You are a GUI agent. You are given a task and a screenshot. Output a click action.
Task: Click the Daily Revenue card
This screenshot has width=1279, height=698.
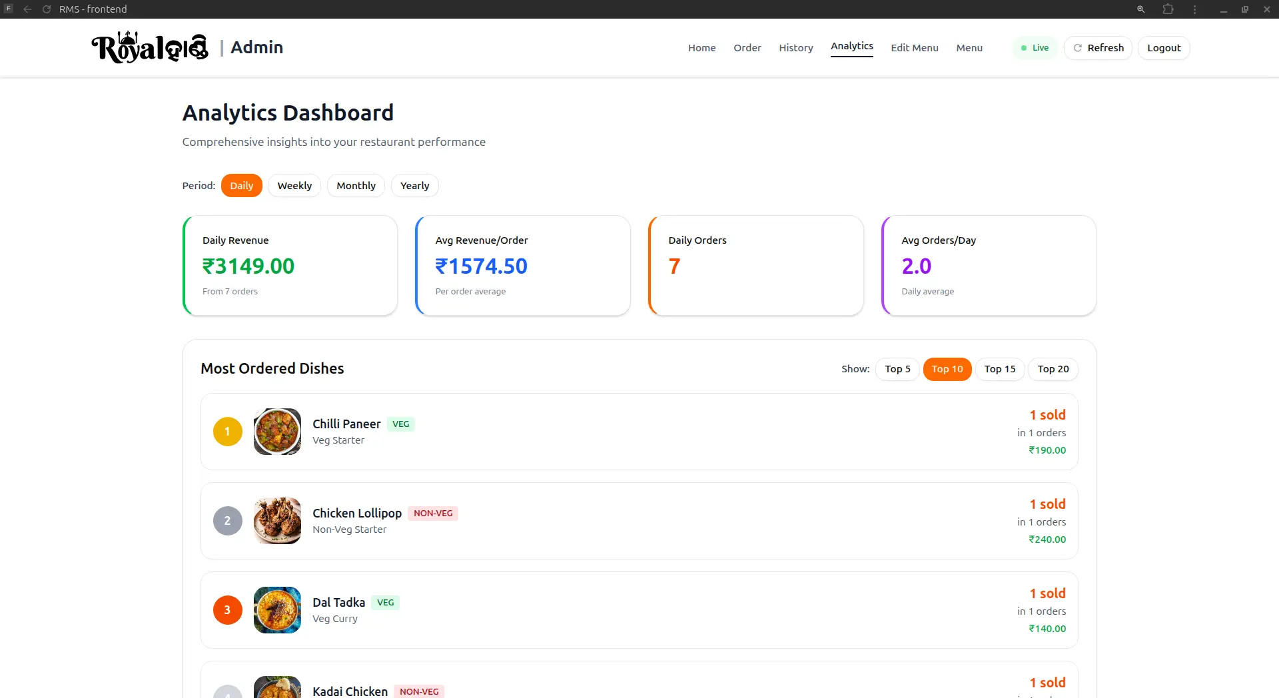[290, 265]
